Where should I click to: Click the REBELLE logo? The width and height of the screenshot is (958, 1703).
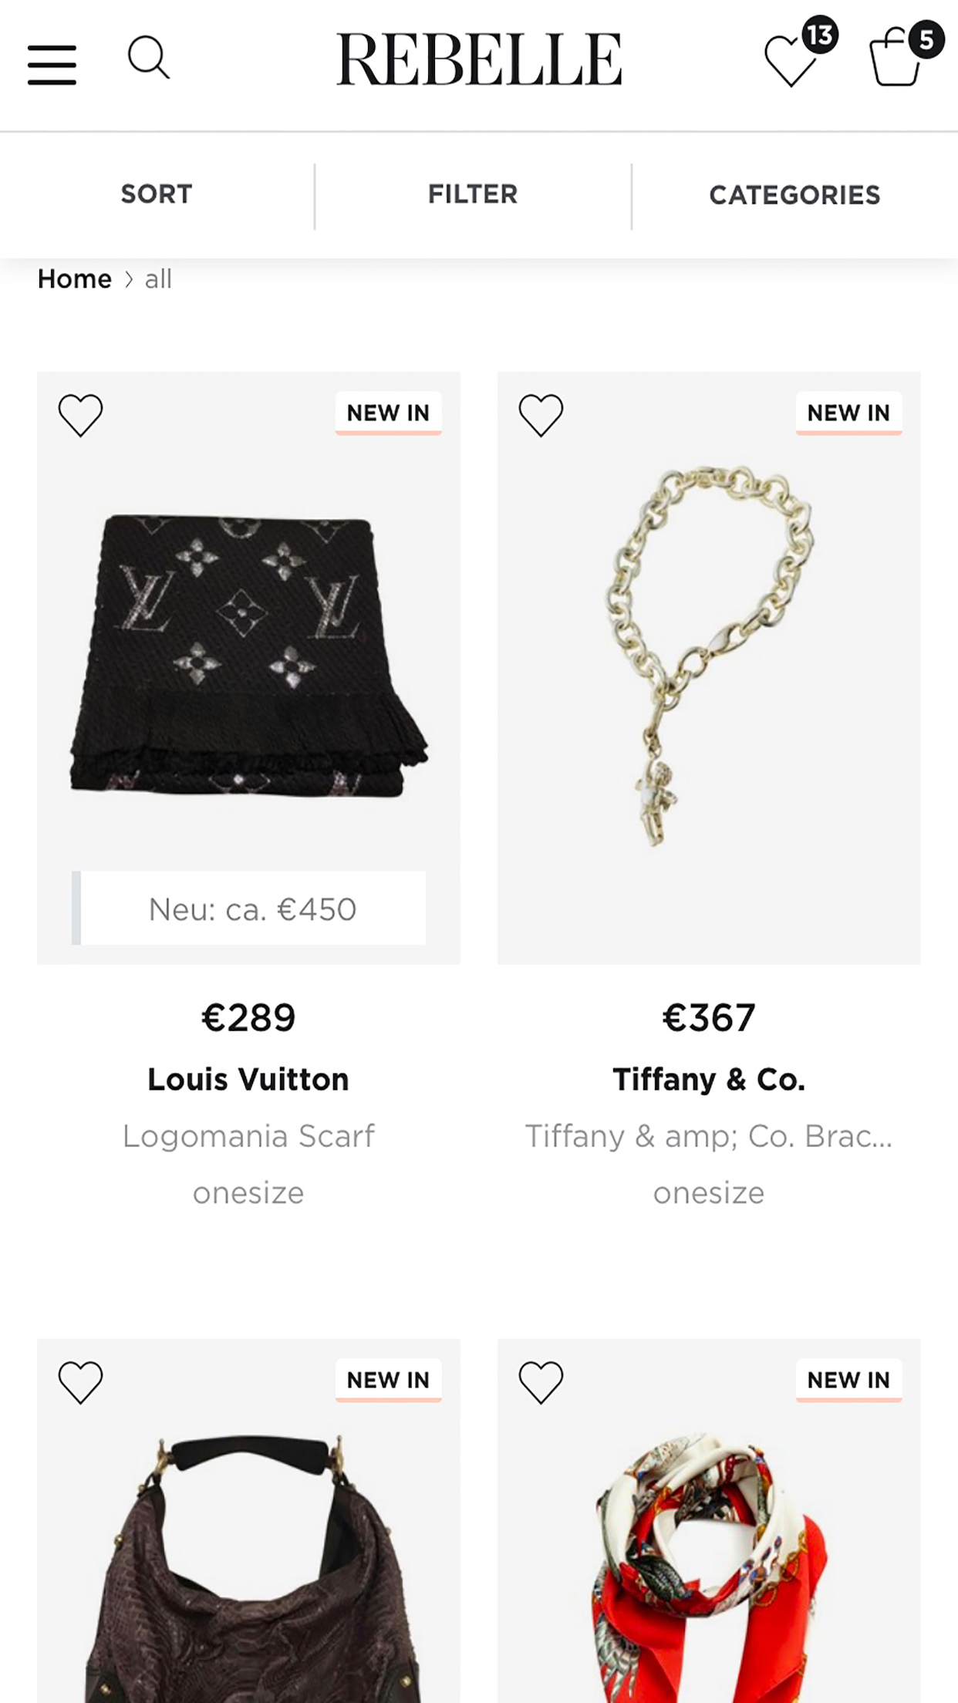478,59
